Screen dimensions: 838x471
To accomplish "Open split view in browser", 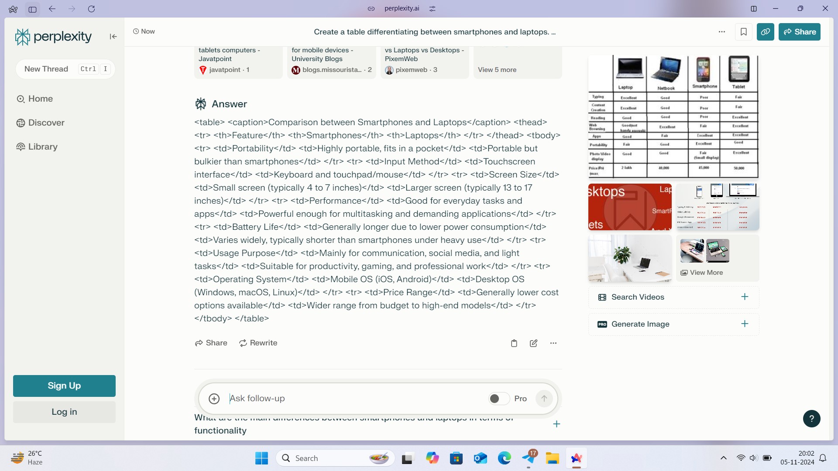I will [x=754, y=9].
